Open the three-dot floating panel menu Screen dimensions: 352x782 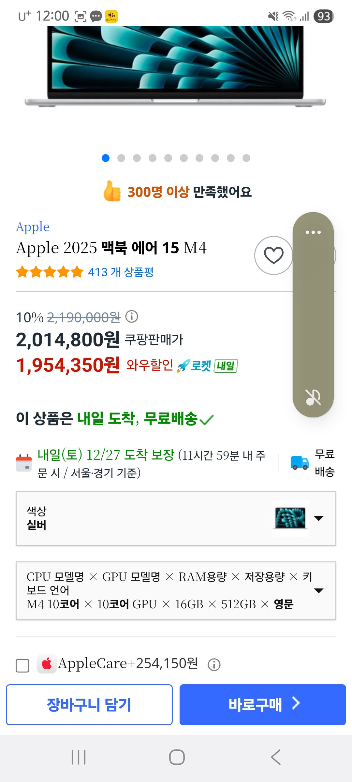pos(313,232)
